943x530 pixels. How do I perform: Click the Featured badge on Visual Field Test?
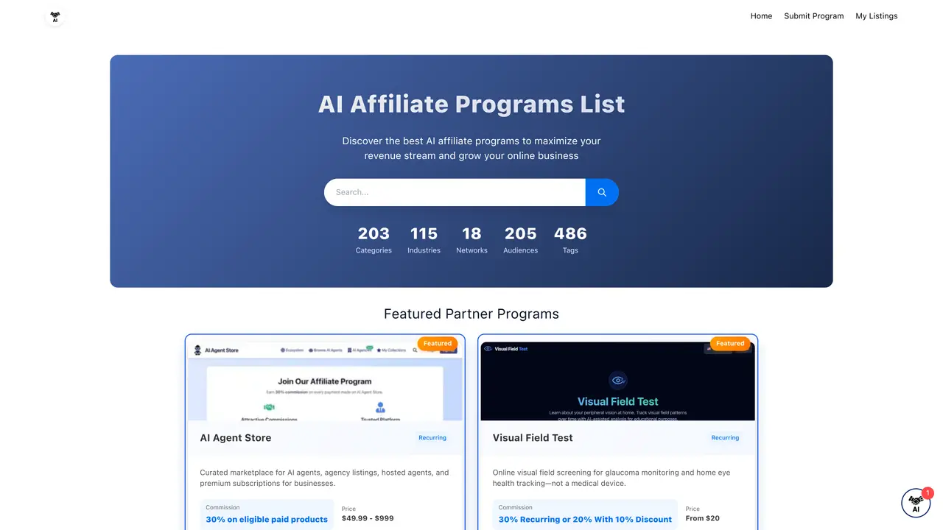pos(730,343)
